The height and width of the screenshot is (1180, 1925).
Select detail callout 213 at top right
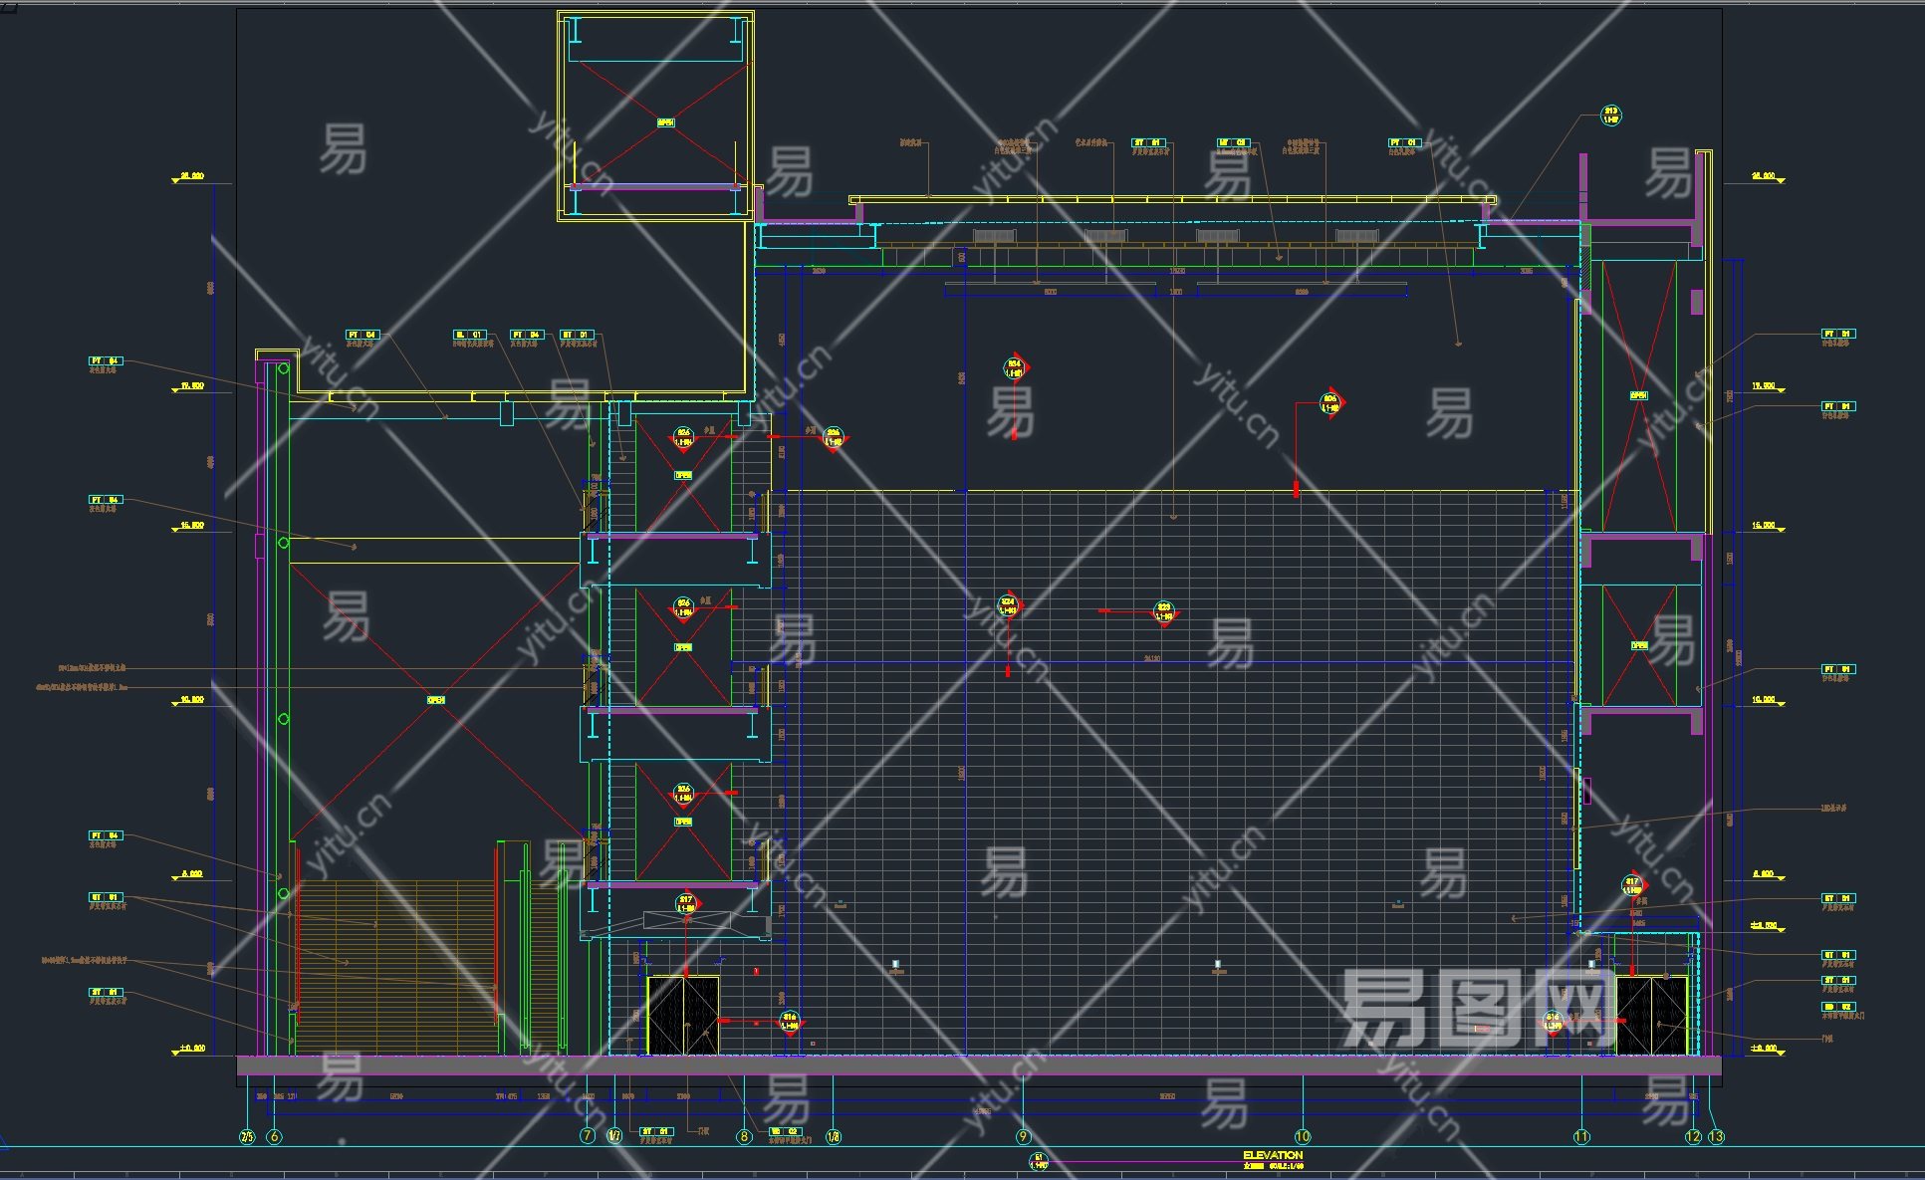1610,117
